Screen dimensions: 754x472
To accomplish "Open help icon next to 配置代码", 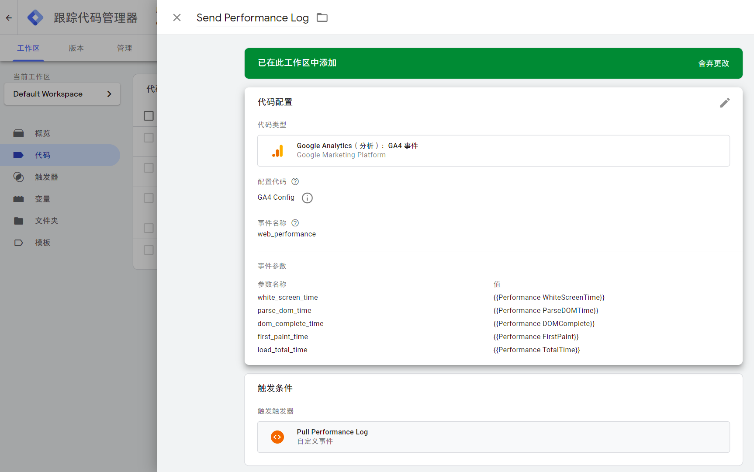I will (295, 181).
